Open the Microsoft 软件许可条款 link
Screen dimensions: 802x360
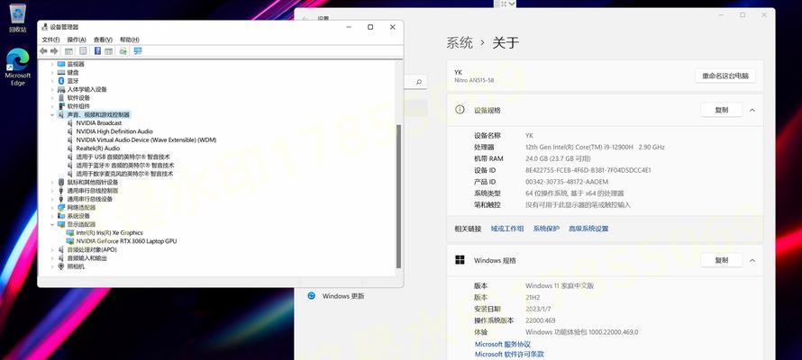[509, 354]
